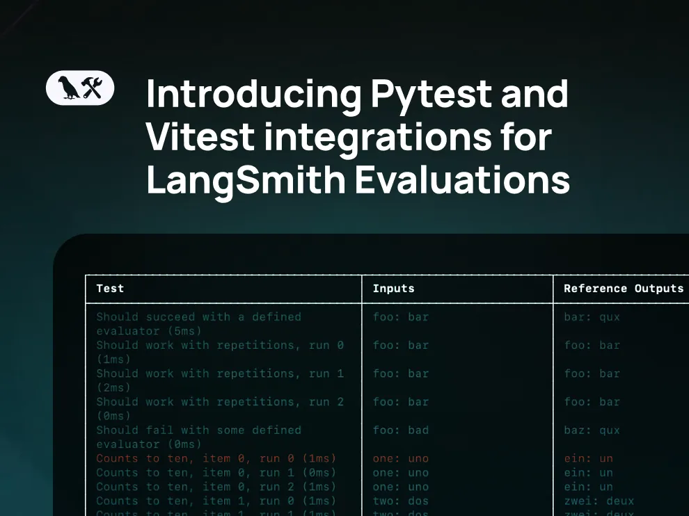
Task: Click row 'Should work with repetitions, run 2'
Action: (x=220, y=409)
